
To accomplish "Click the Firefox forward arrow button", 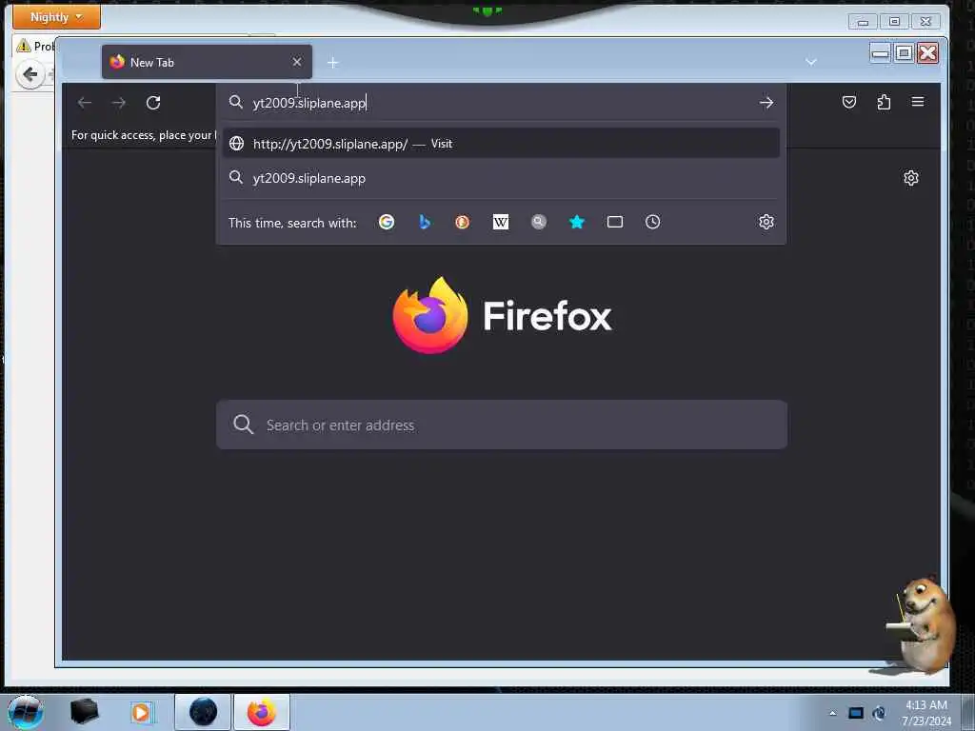I will click(x=119, y=103).
